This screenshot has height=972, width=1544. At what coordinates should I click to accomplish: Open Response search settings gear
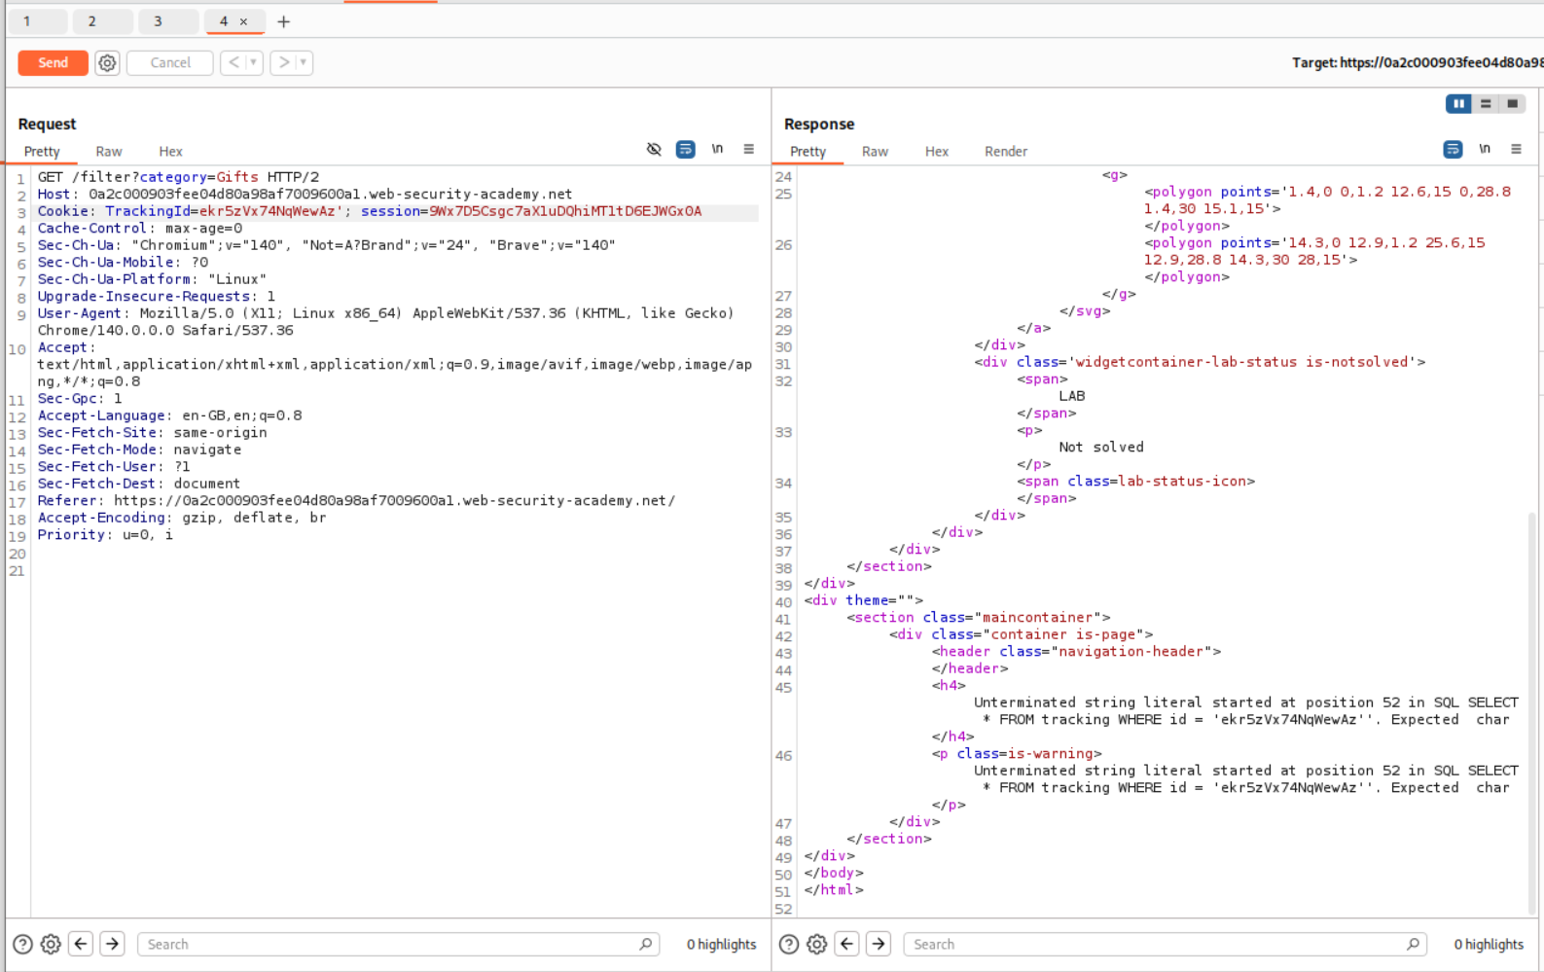[x=817, y=944]
